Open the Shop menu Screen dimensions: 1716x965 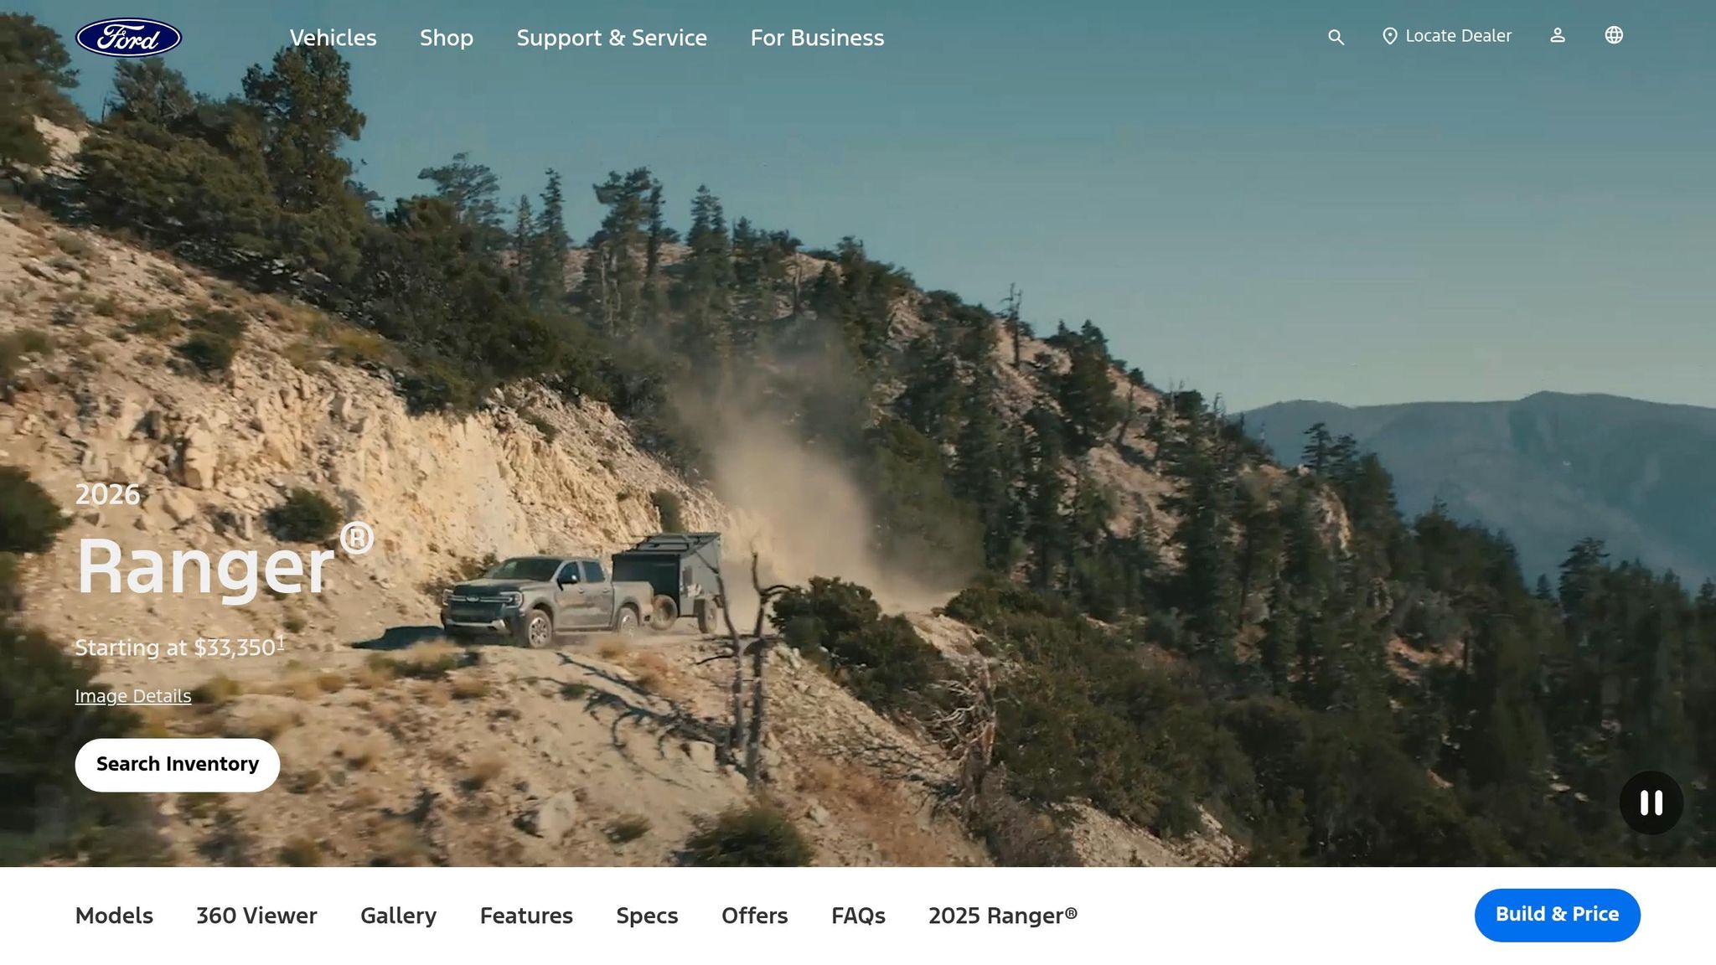(447, 38)
